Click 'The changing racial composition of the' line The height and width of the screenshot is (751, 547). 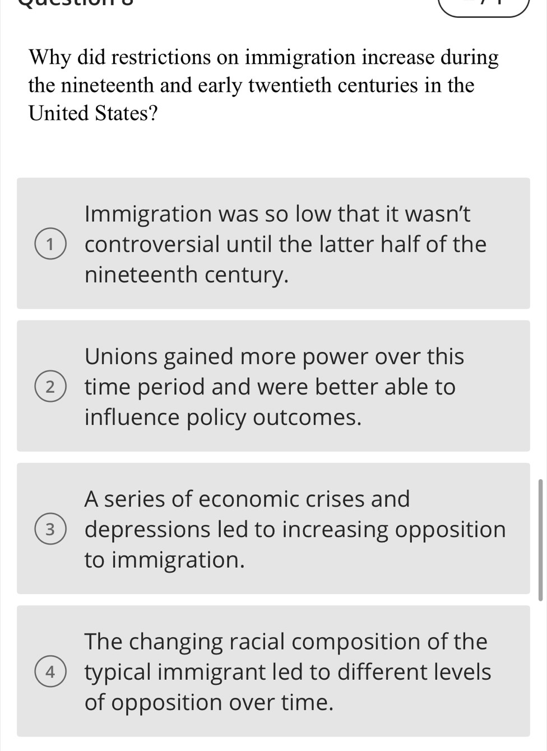pyautogui.click(x=286, y=641)
